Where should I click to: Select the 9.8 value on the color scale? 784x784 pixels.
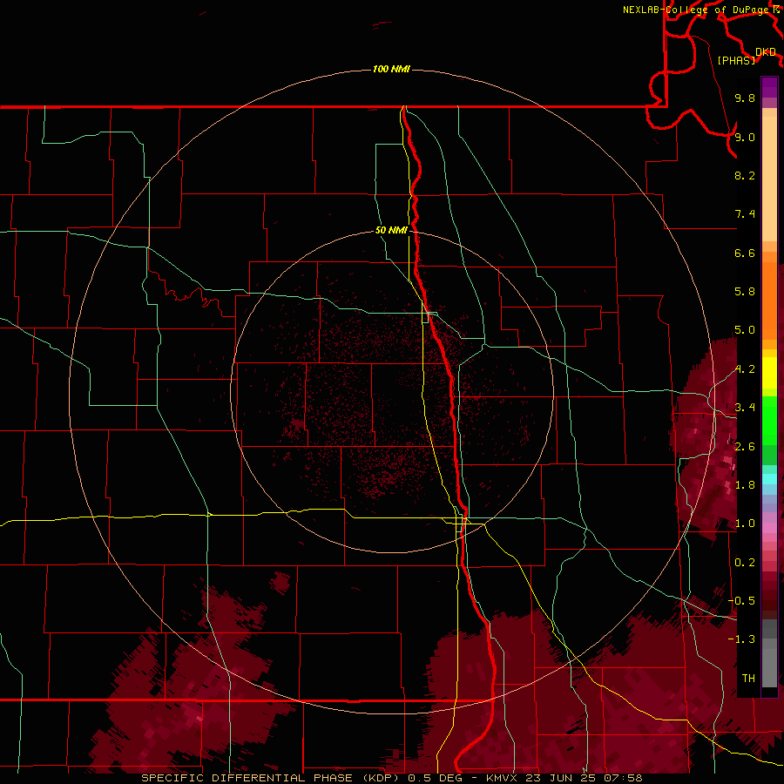coord(745,98)
